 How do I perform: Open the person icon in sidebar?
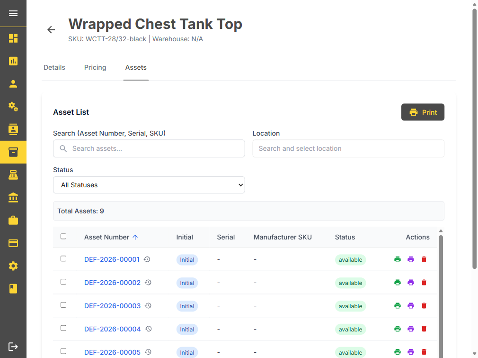pos(13,84)
